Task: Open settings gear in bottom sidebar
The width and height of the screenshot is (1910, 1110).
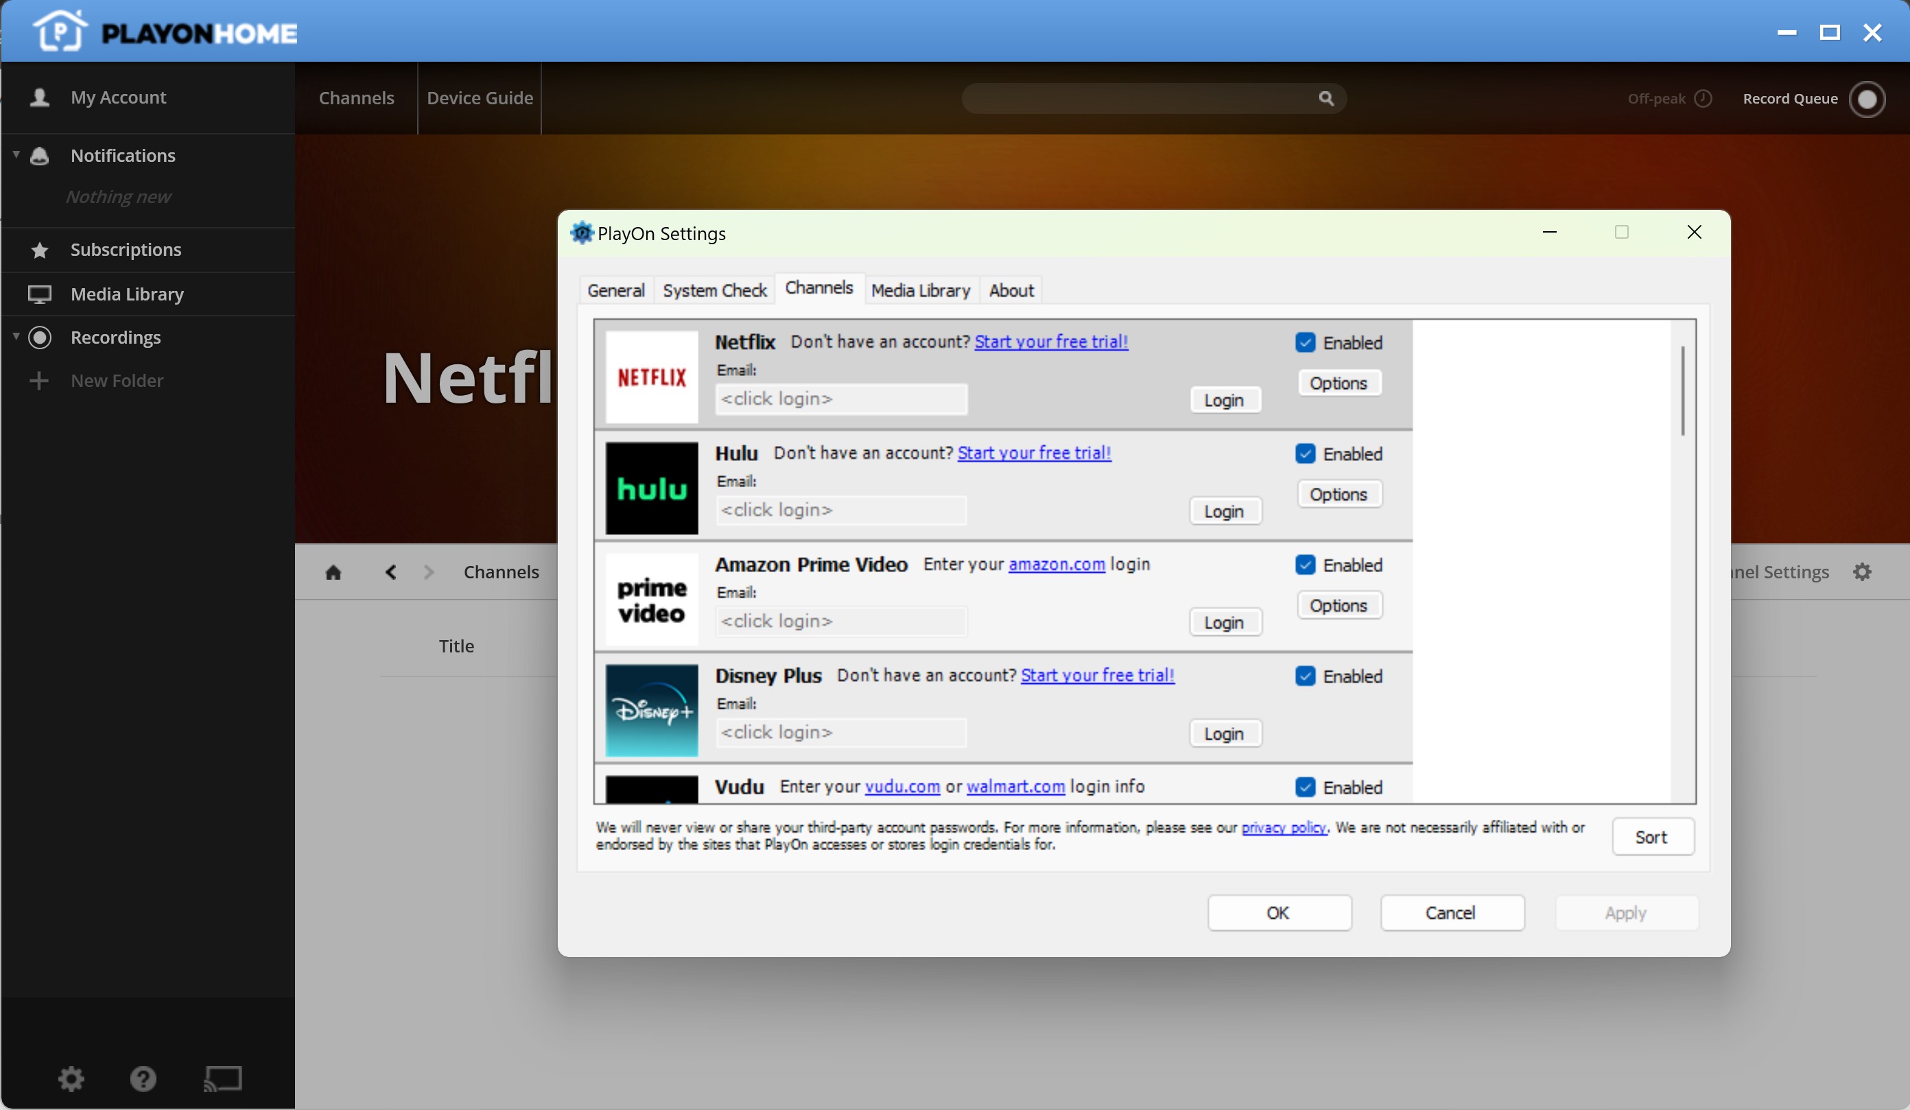Action: point(71,1078)
